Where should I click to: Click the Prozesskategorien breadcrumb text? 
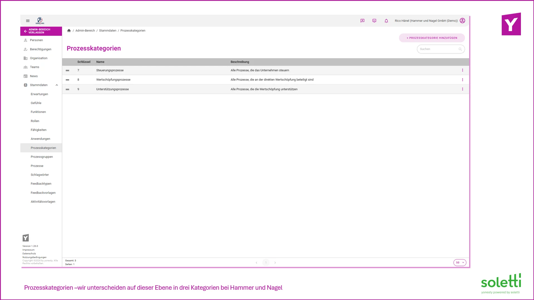point(133,31)
